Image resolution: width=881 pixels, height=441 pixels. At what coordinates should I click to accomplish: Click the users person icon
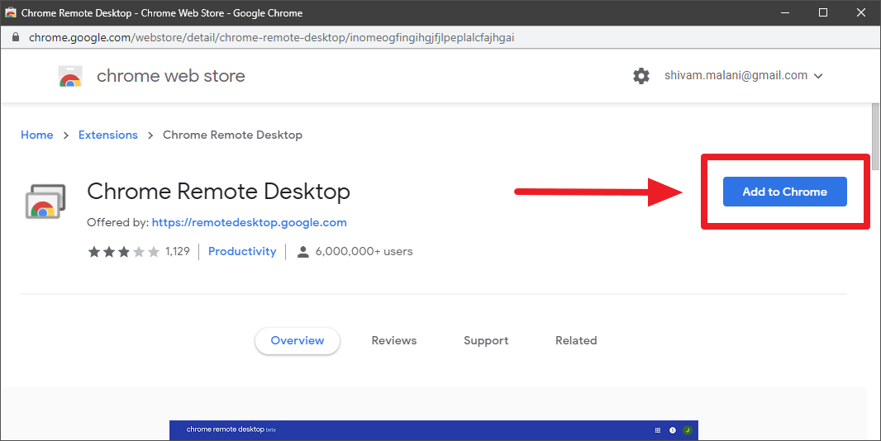click(x=302, y=252)
